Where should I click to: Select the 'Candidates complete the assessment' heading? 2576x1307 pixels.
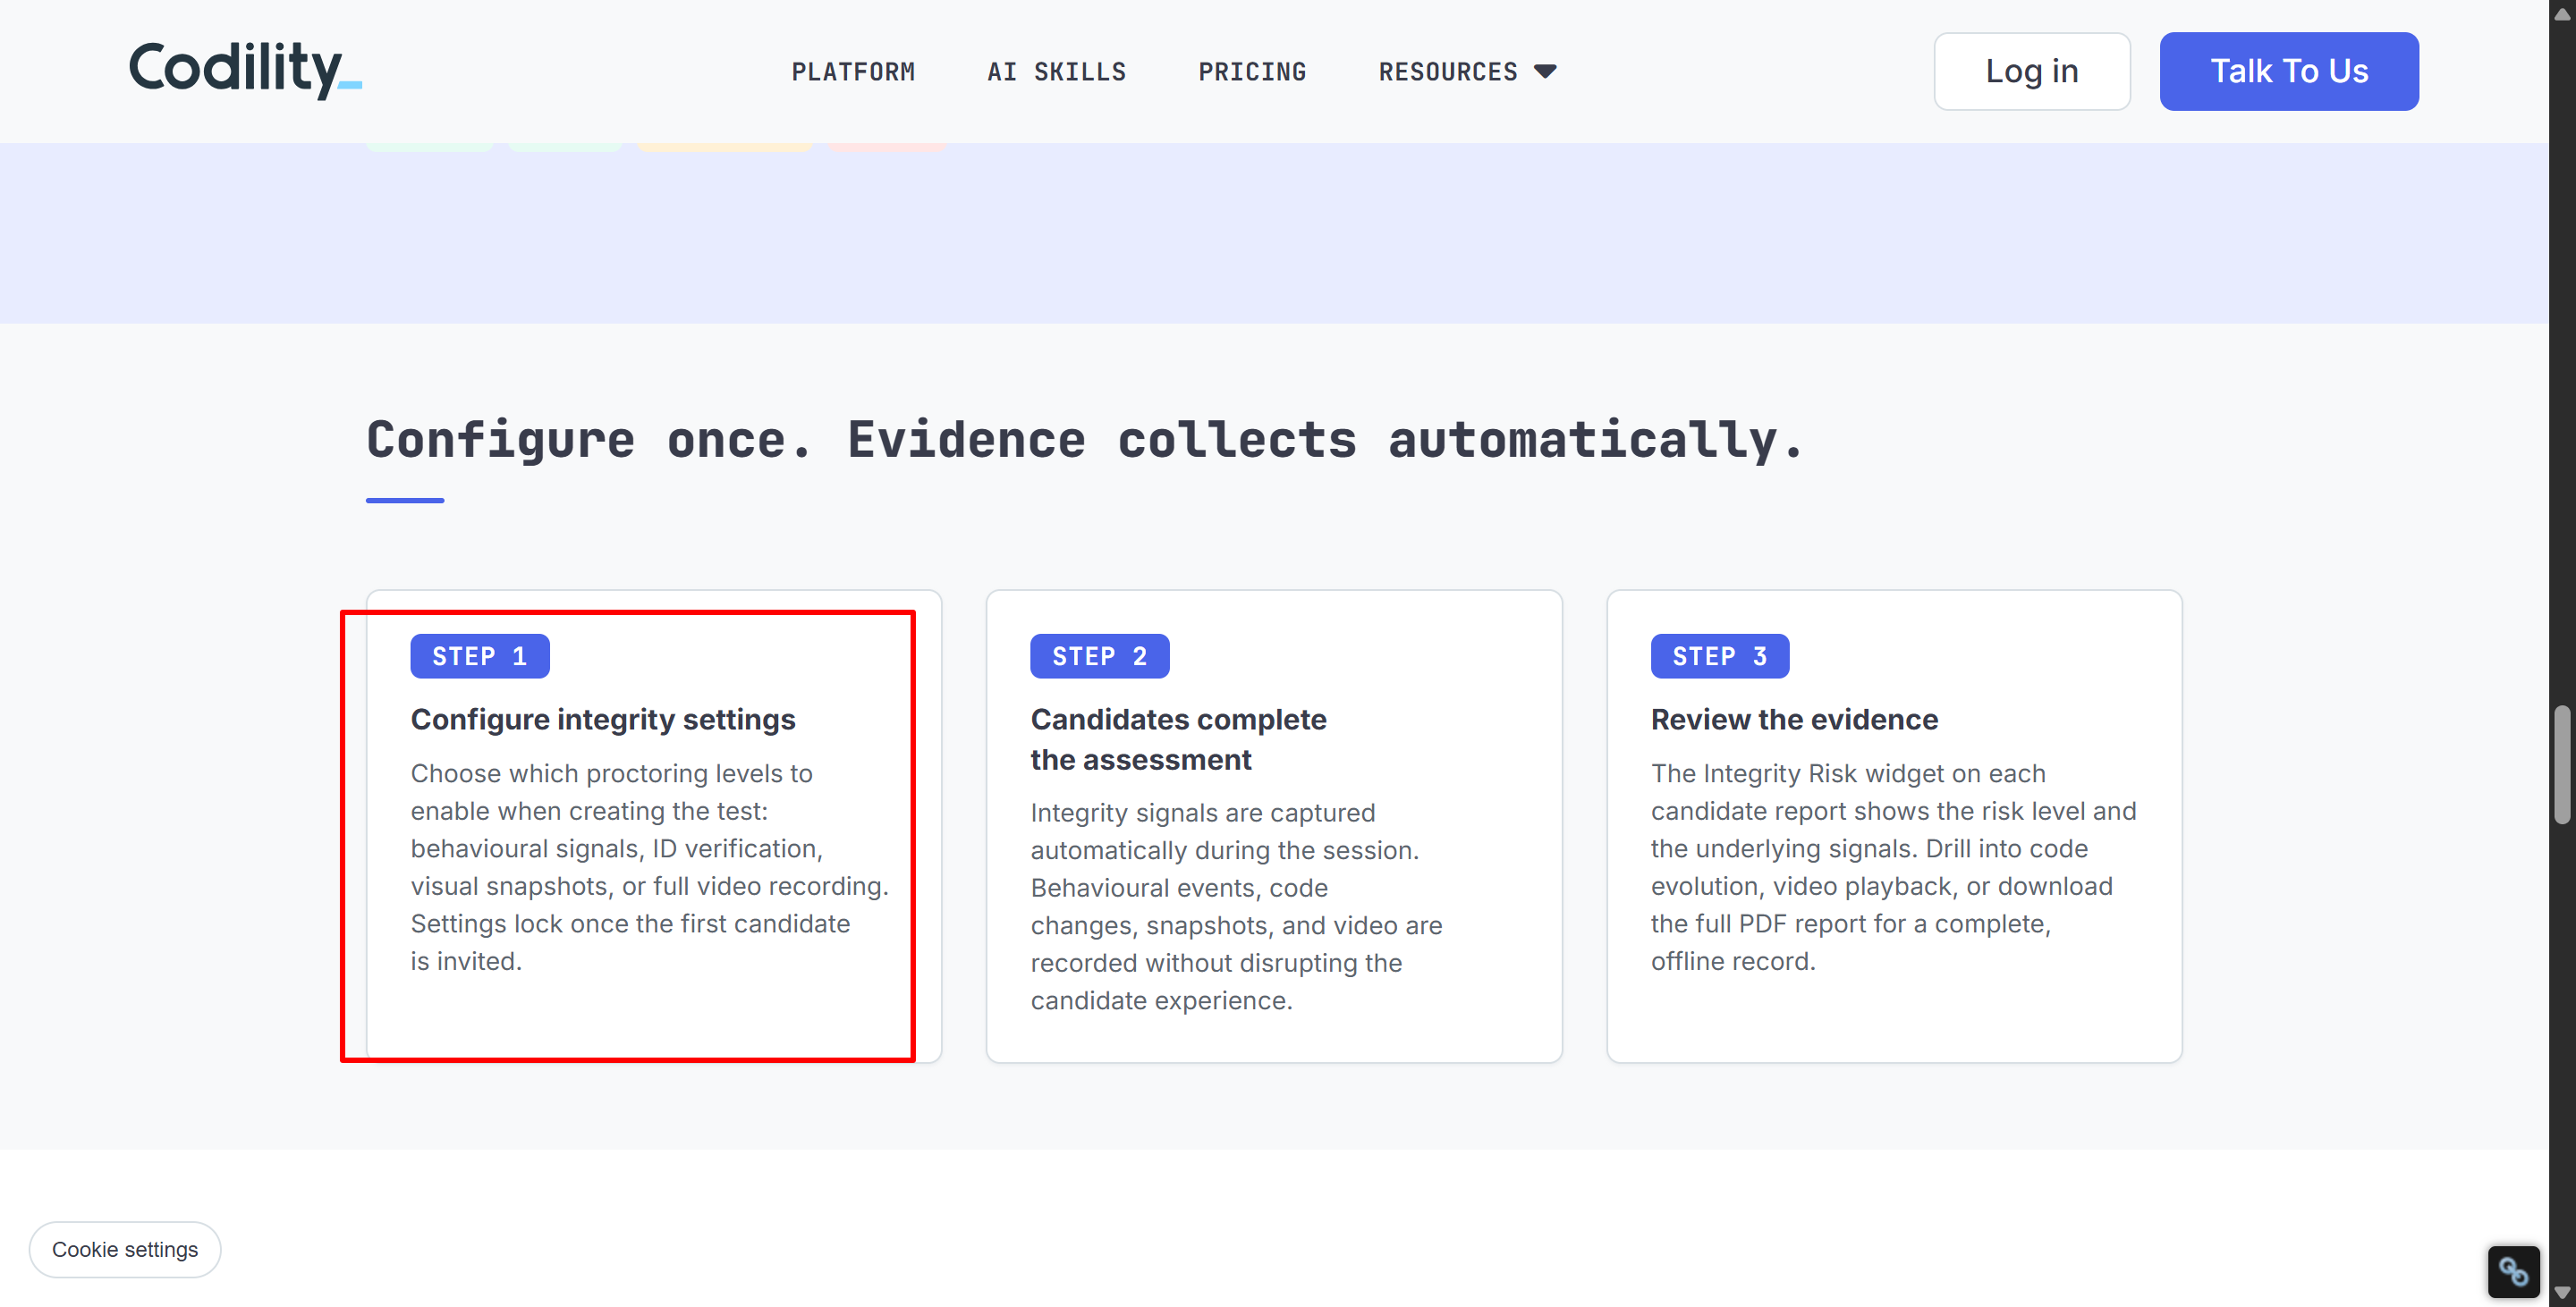(x=1178, y=739)
